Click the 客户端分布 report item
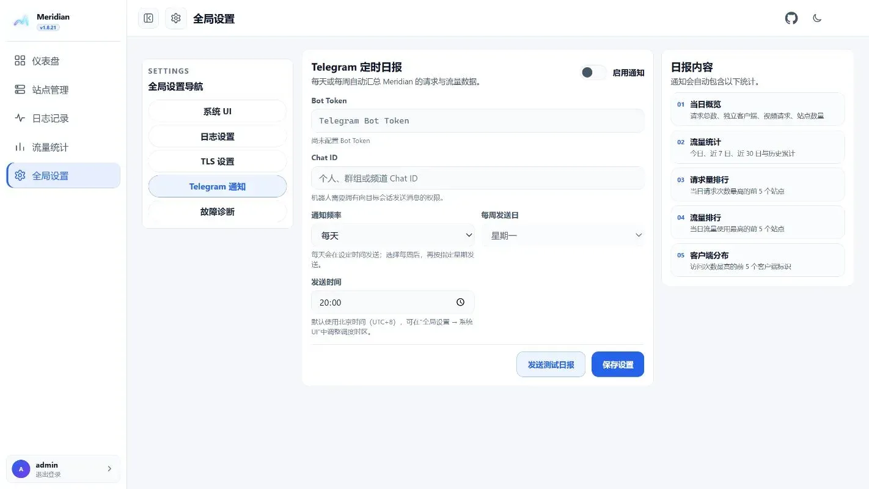Screen dimensions: 869x489 [x=758, y=260]
